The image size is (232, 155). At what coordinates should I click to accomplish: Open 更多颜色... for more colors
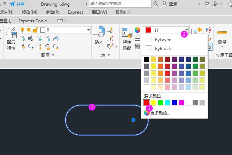[174, 113]
